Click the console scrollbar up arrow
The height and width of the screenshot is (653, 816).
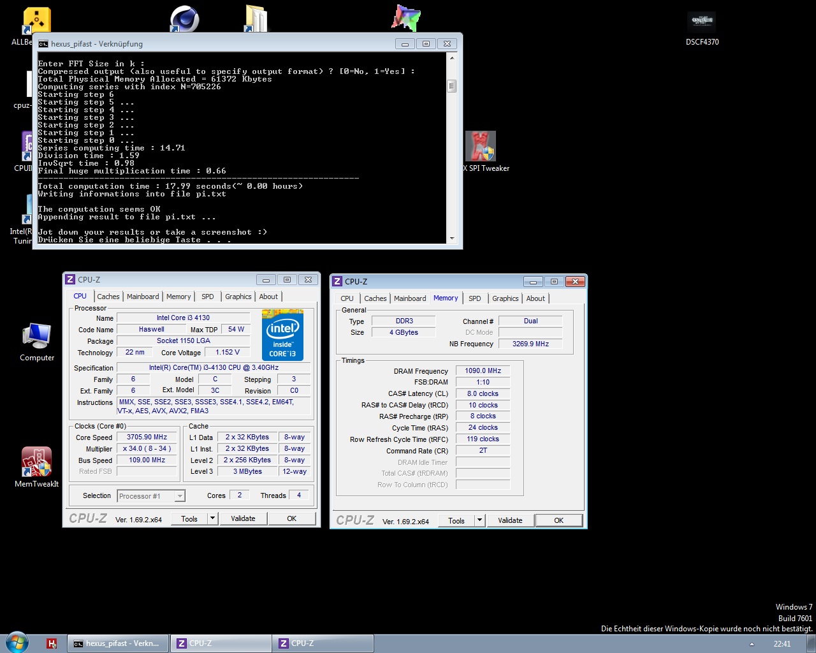(x=452, y=58)
